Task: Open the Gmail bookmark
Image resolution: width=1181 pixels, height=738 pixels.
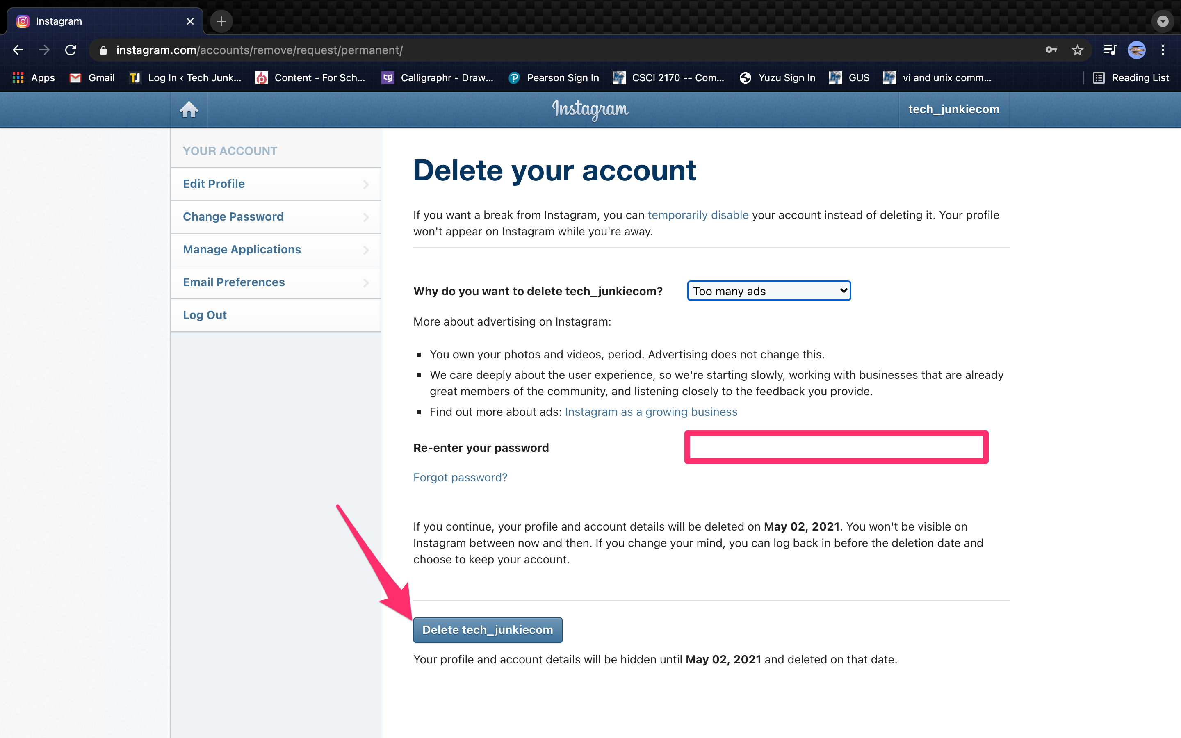Action: (x=92, y=77)
